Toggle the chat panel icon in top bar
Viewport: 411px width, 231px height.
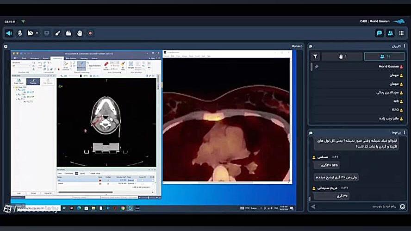(x=379, y=33)
